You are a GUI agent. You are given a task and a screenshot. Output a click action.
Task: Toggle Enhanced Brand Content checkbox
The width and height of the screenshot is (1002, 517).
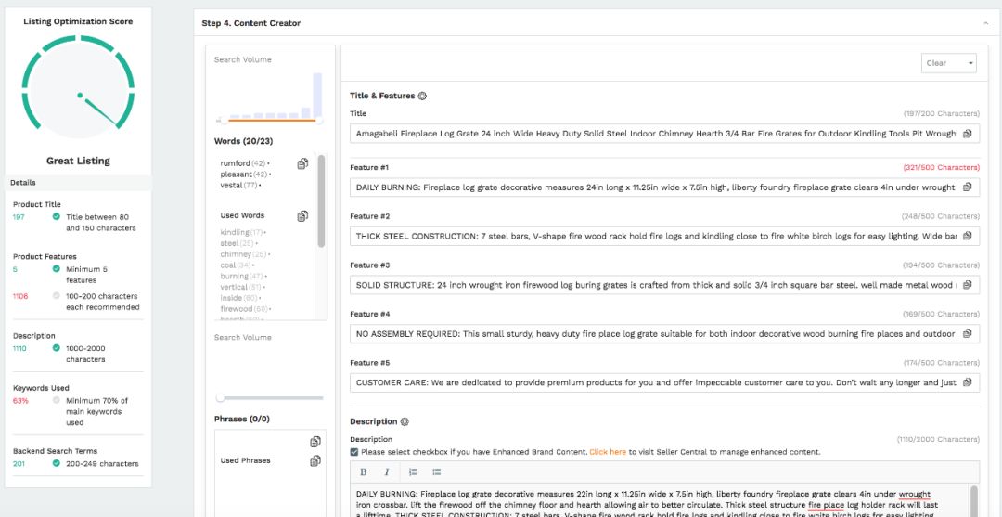[x=354, y=452]
